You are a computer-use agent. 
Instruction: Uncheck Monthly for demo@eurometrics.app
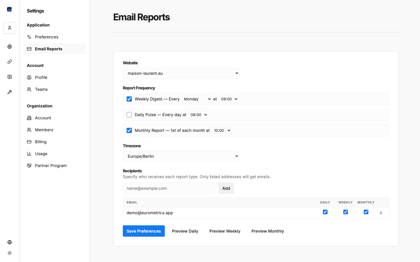point(366,212)
